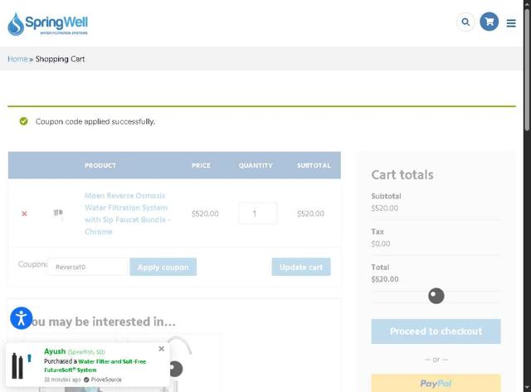Click notification product image thumbnail
Image resolution: width=531 pixels, height=392 pixels.
(22, 365)
